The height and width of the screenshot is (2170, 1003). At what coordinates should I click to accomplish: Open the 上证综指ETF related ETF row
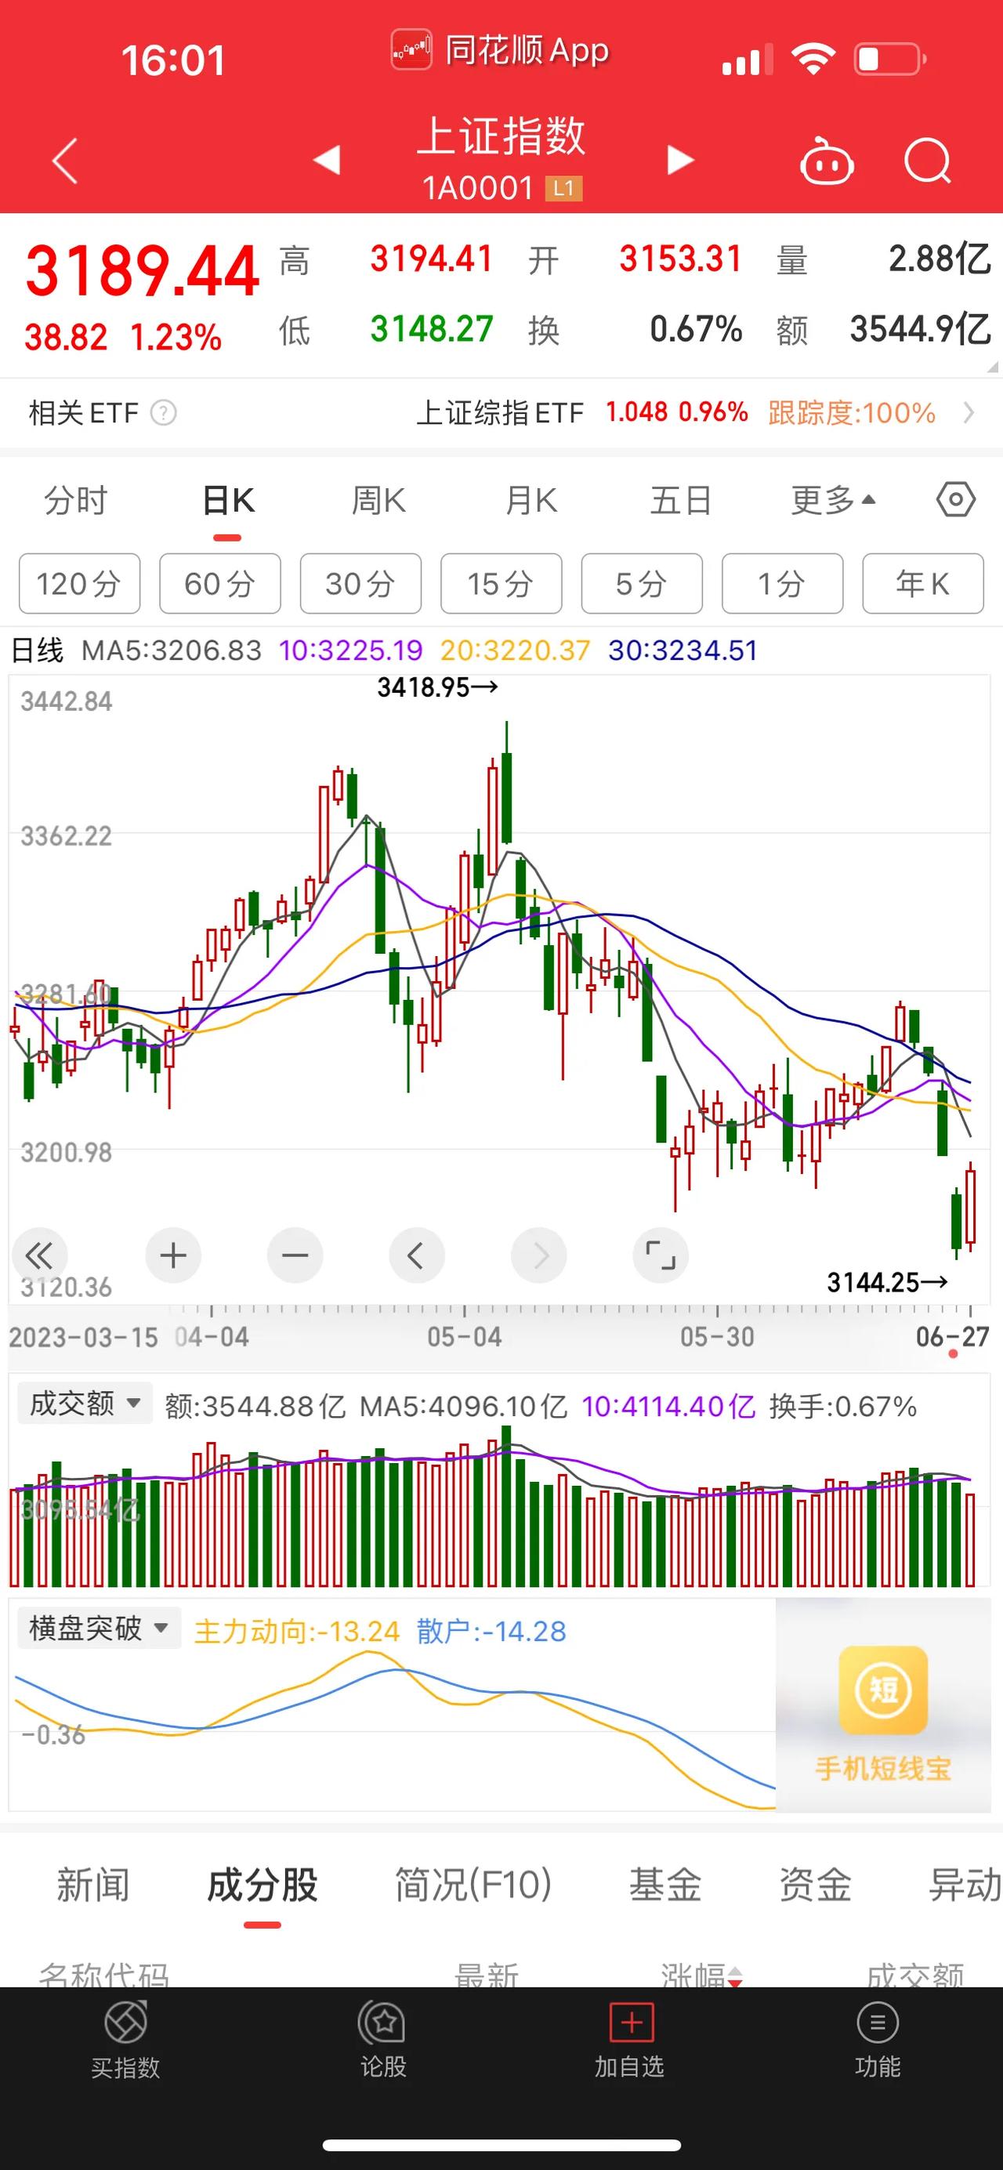[501, 413]
